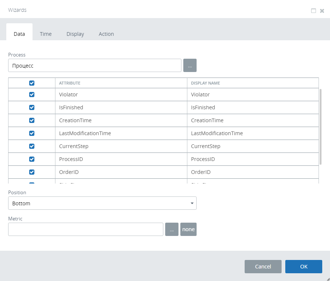Deselect the ProcessID attribute checkbox

click(32, 159)
